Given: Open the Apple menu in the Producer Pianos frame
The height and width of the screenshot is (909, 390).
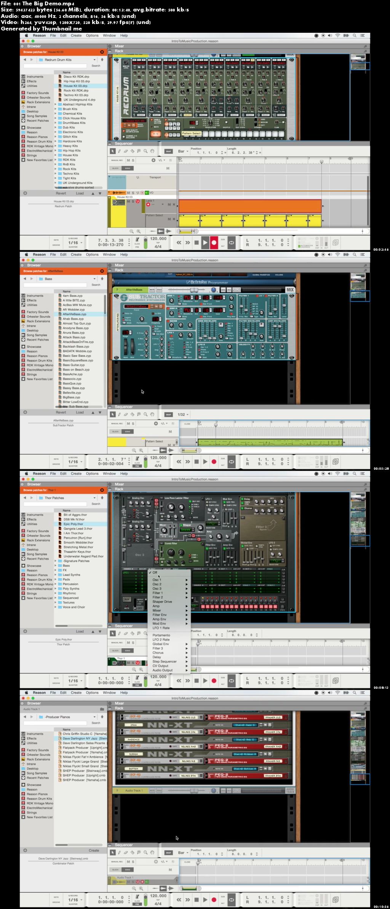Looking at the screenshot, I should coord(27,693).
